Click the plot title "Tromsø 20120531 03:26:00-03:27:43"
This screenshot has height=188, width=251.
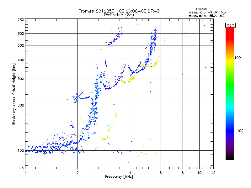click(x=119, y=11)
